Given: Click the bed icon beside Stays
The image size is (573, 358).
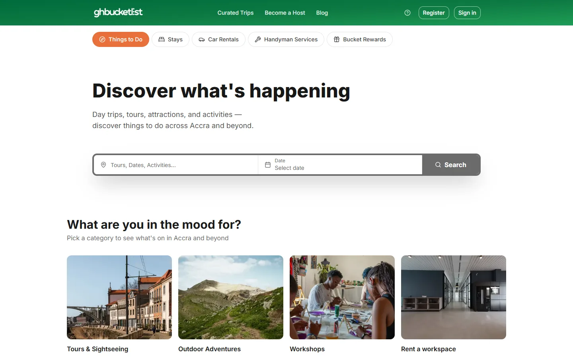Looking at the screenshot, I should click(162, 39).
